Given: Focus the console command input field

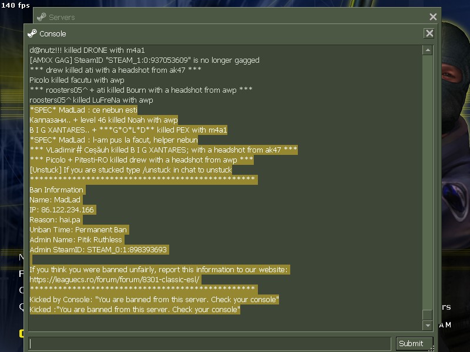Looking at the screenshot, I should [210, 343].
